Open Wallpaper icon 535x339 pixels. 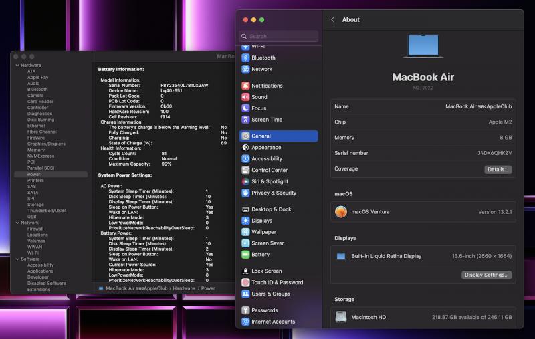point(245,232)
